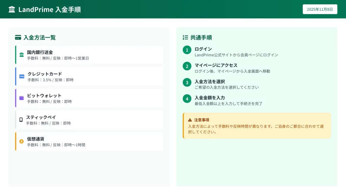
Task: Open the 国内銀行送金 payment method card
Action: 89,55
